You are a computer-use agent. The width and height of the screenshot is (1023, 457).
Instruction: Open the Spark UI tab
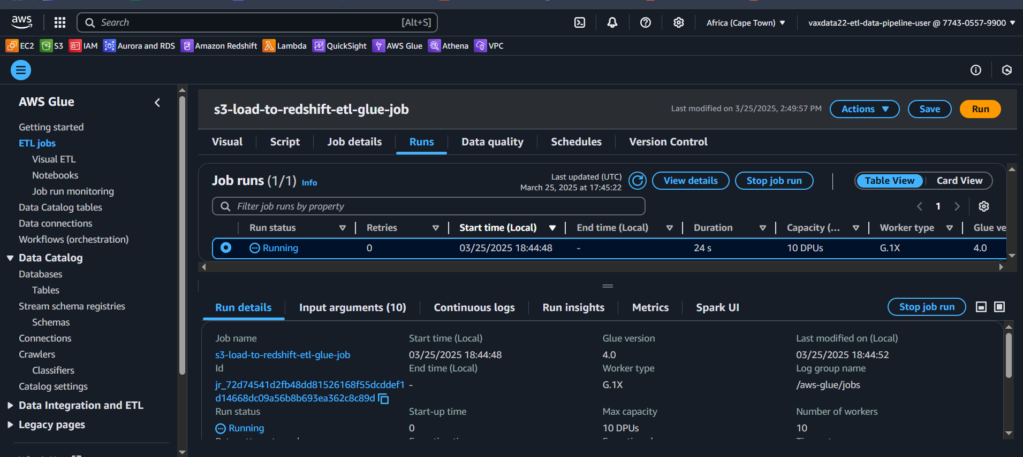(717, 307)
